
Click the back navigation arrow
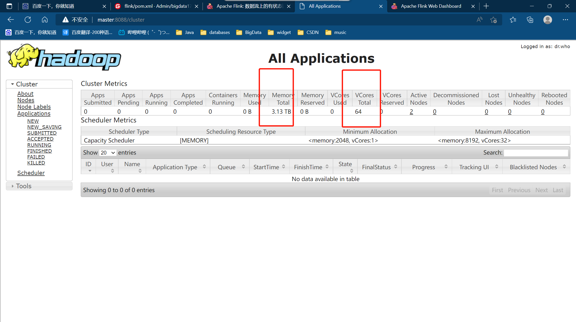click(x=11, y=20)
